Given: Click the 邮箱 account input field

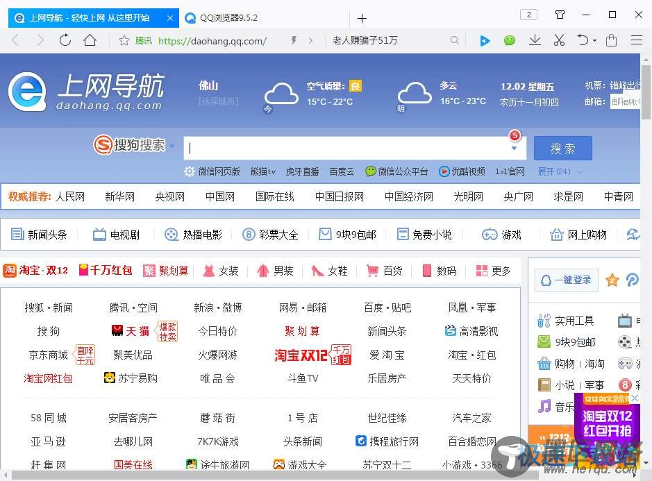Looking at the screenshot, I should [x=625, y=101].
